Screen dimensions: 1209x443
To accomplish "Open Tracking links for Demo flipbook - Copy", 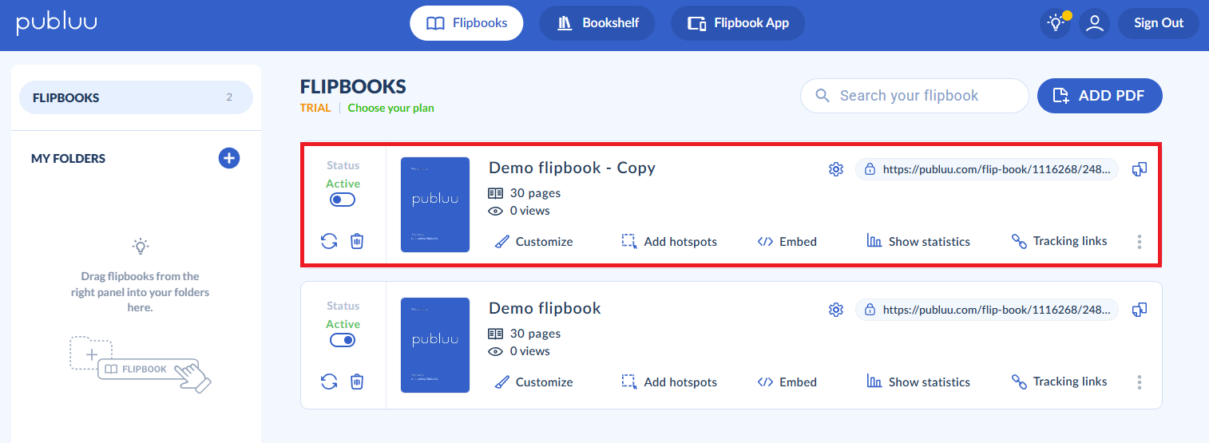I will 1060,241.
